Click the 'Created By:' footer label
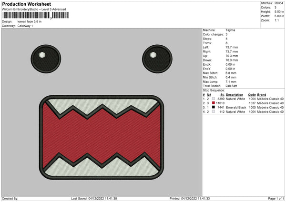 click(x=10, y=198)
